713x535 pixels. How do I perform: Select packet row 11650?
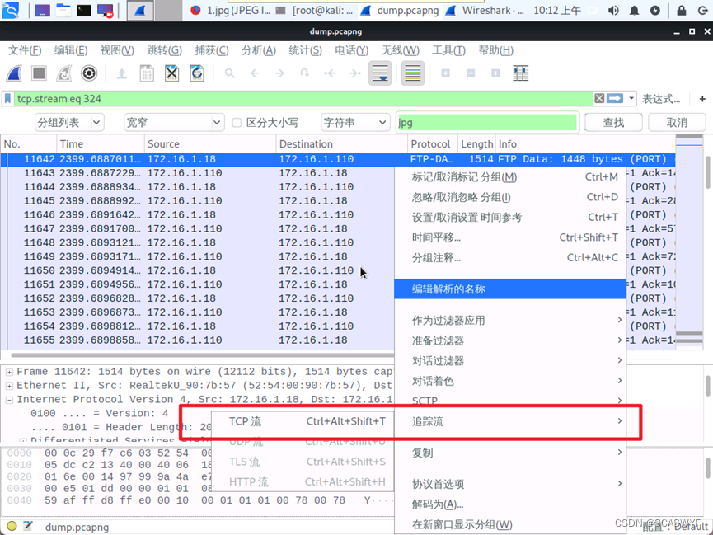[197, 270]
